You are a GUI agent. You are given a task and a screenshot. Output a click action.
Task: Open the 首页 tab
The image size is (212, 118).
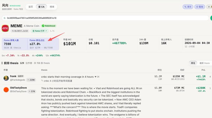click(31, 7)
